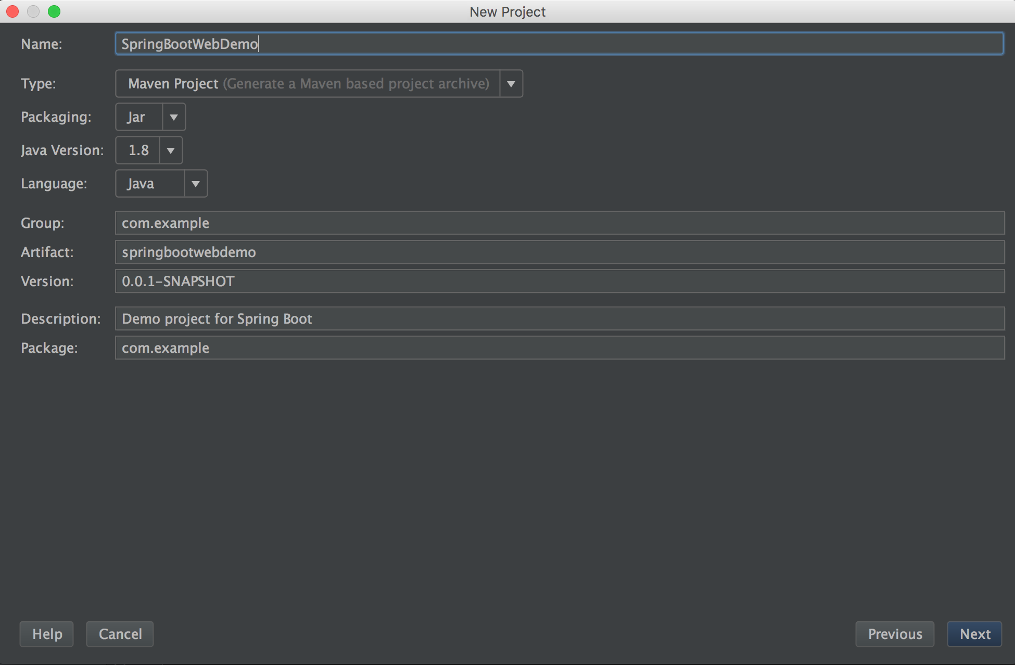Click the Description: label
This screenshot has width=1015, height=665.
click(x=61, y=318)
